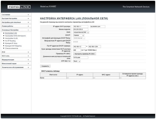Click the copyright TOTOLINK footer text
The width and height of the screenshot is (156, 119).
coord(78,116)
